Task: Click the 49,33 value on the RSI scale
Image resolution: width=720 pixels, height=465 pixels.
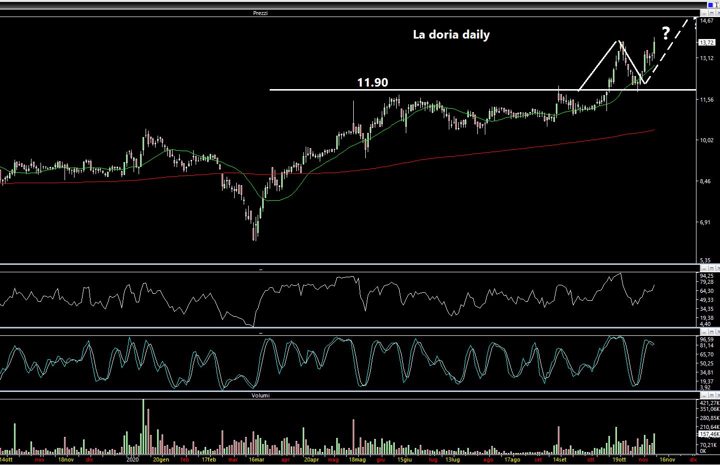Action: 707,300
